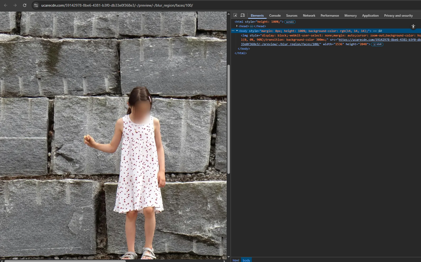
Task: Click the width="1536" attribute text
Action: pyautogui.click(x=333, y=44)
